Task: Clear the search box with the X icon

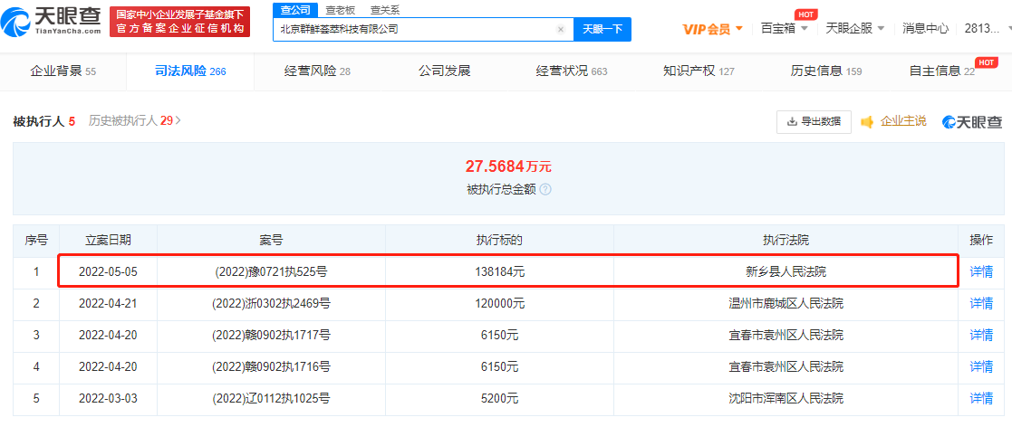Action: point(560,29)
